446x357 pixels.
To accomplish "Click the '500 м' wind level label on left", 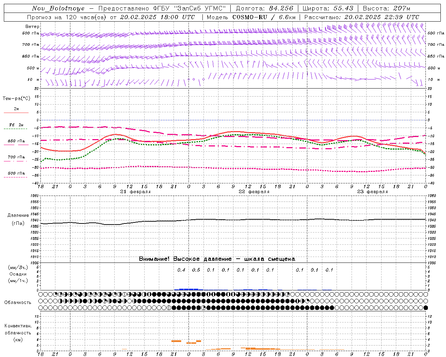I will tap(33, 68).
